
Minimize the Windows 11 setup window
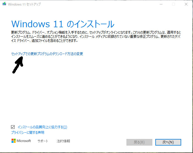(x=161, y=4)
